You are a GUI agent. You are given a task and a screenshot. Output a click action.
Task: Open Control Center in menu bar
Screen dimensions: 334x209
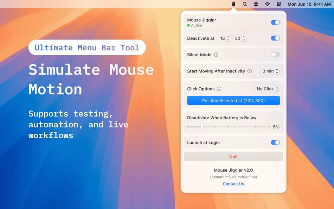(279, 4)
